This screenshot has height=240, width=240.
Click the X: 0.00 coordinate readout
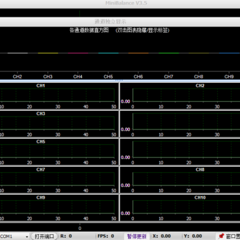coord(162,236)
